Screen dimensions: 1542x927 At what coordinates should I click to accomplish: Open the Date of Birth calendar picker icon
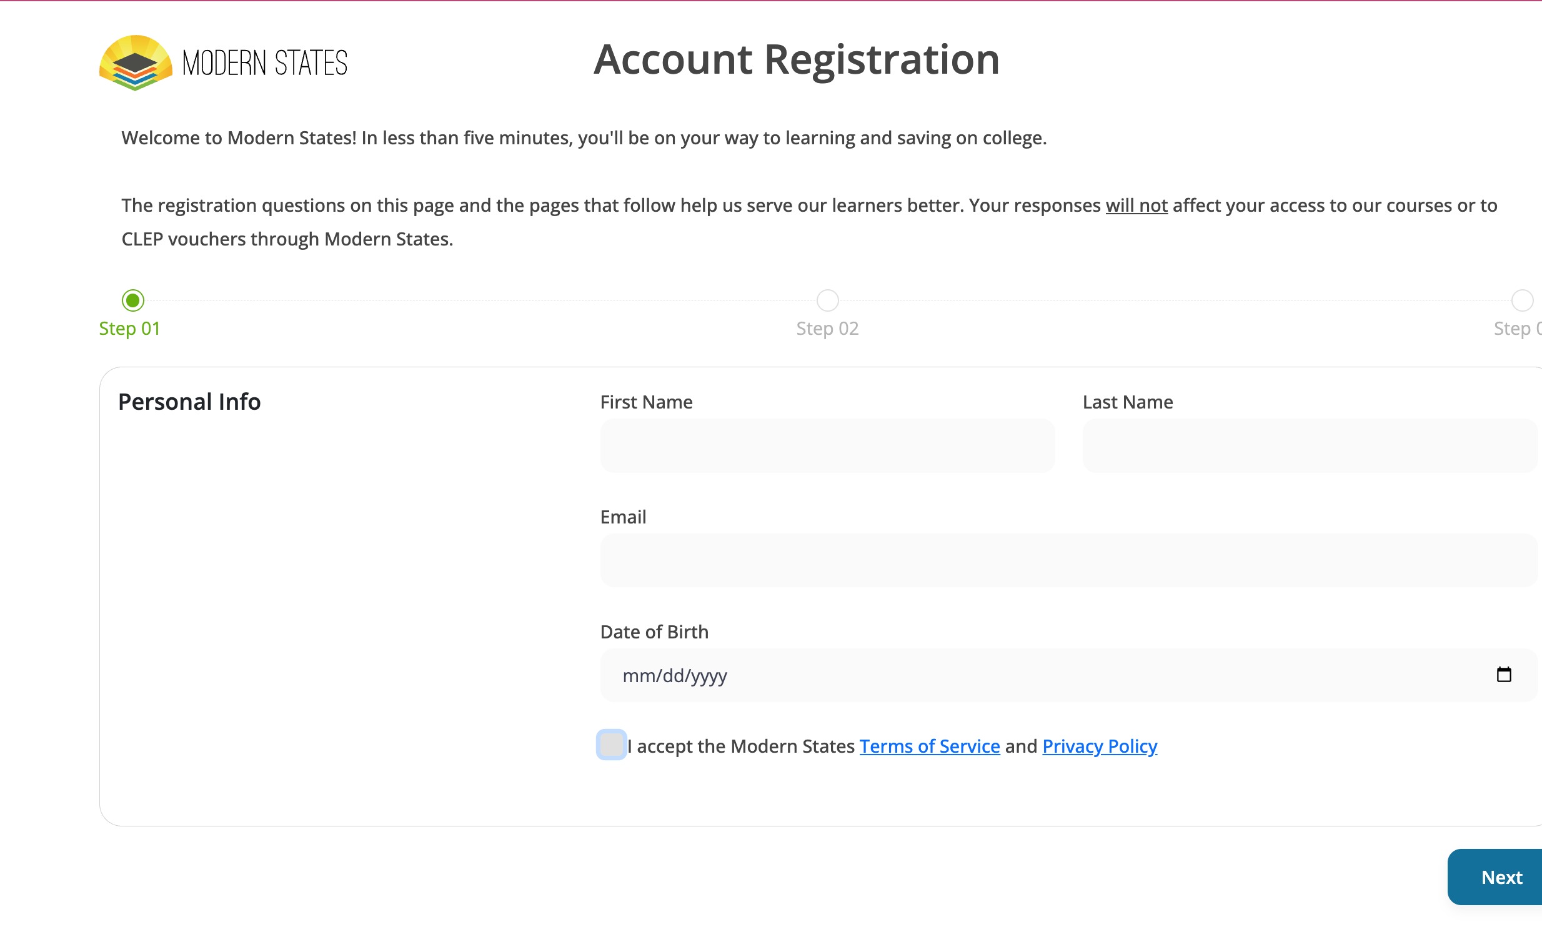tap(1503, 675)
